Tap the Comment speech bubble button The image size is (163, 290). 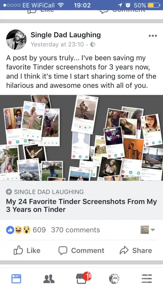(81, 251)
